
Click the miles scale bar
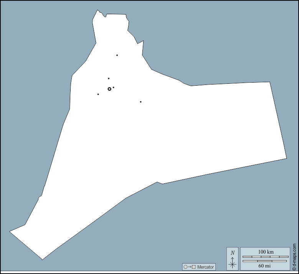(265, 261)
